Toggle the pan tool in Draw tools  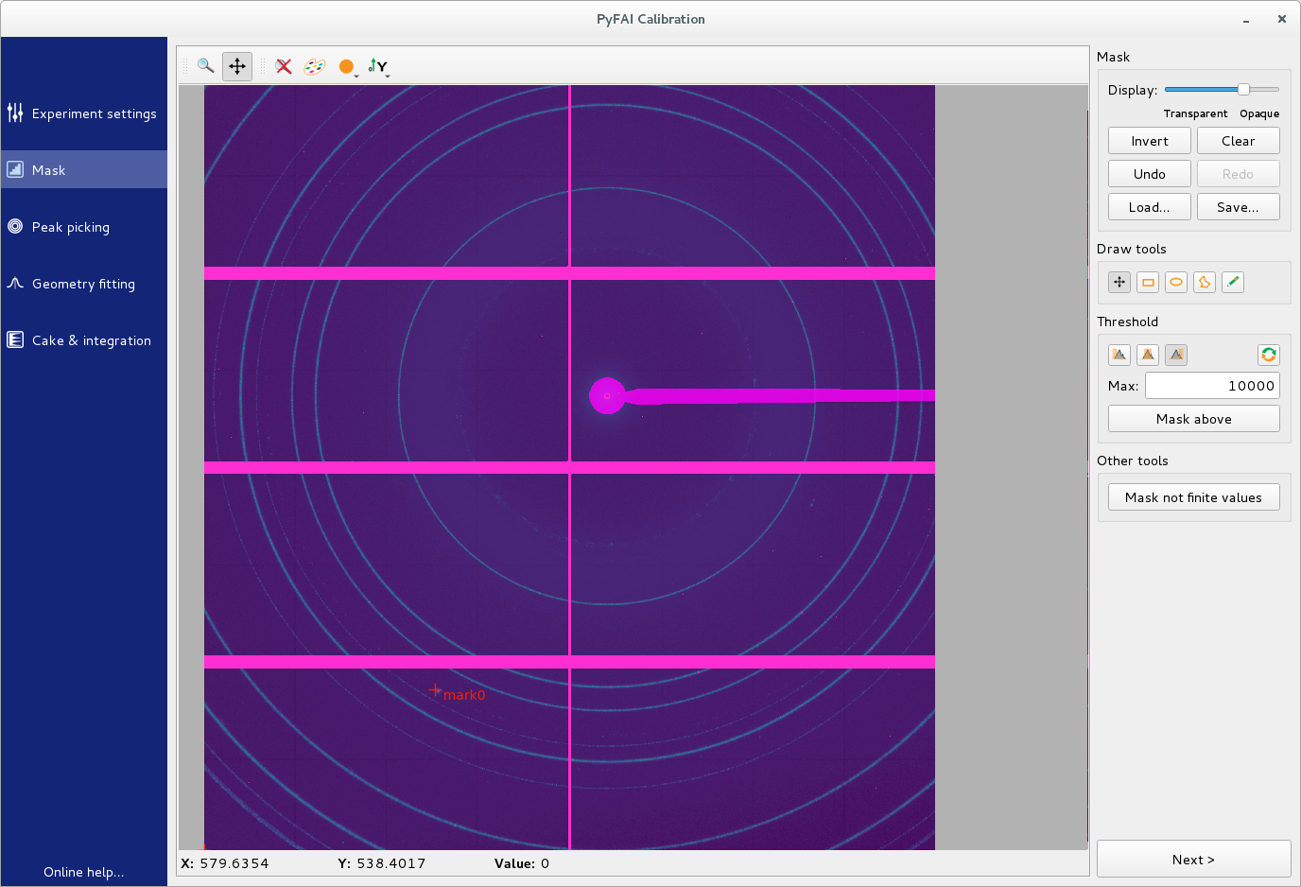point(1119,282)
